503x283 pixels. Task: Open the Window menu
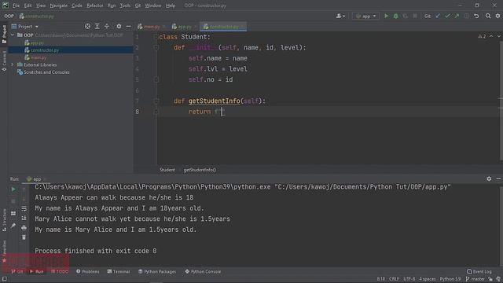pyautogui.click(x=153, y=6)
